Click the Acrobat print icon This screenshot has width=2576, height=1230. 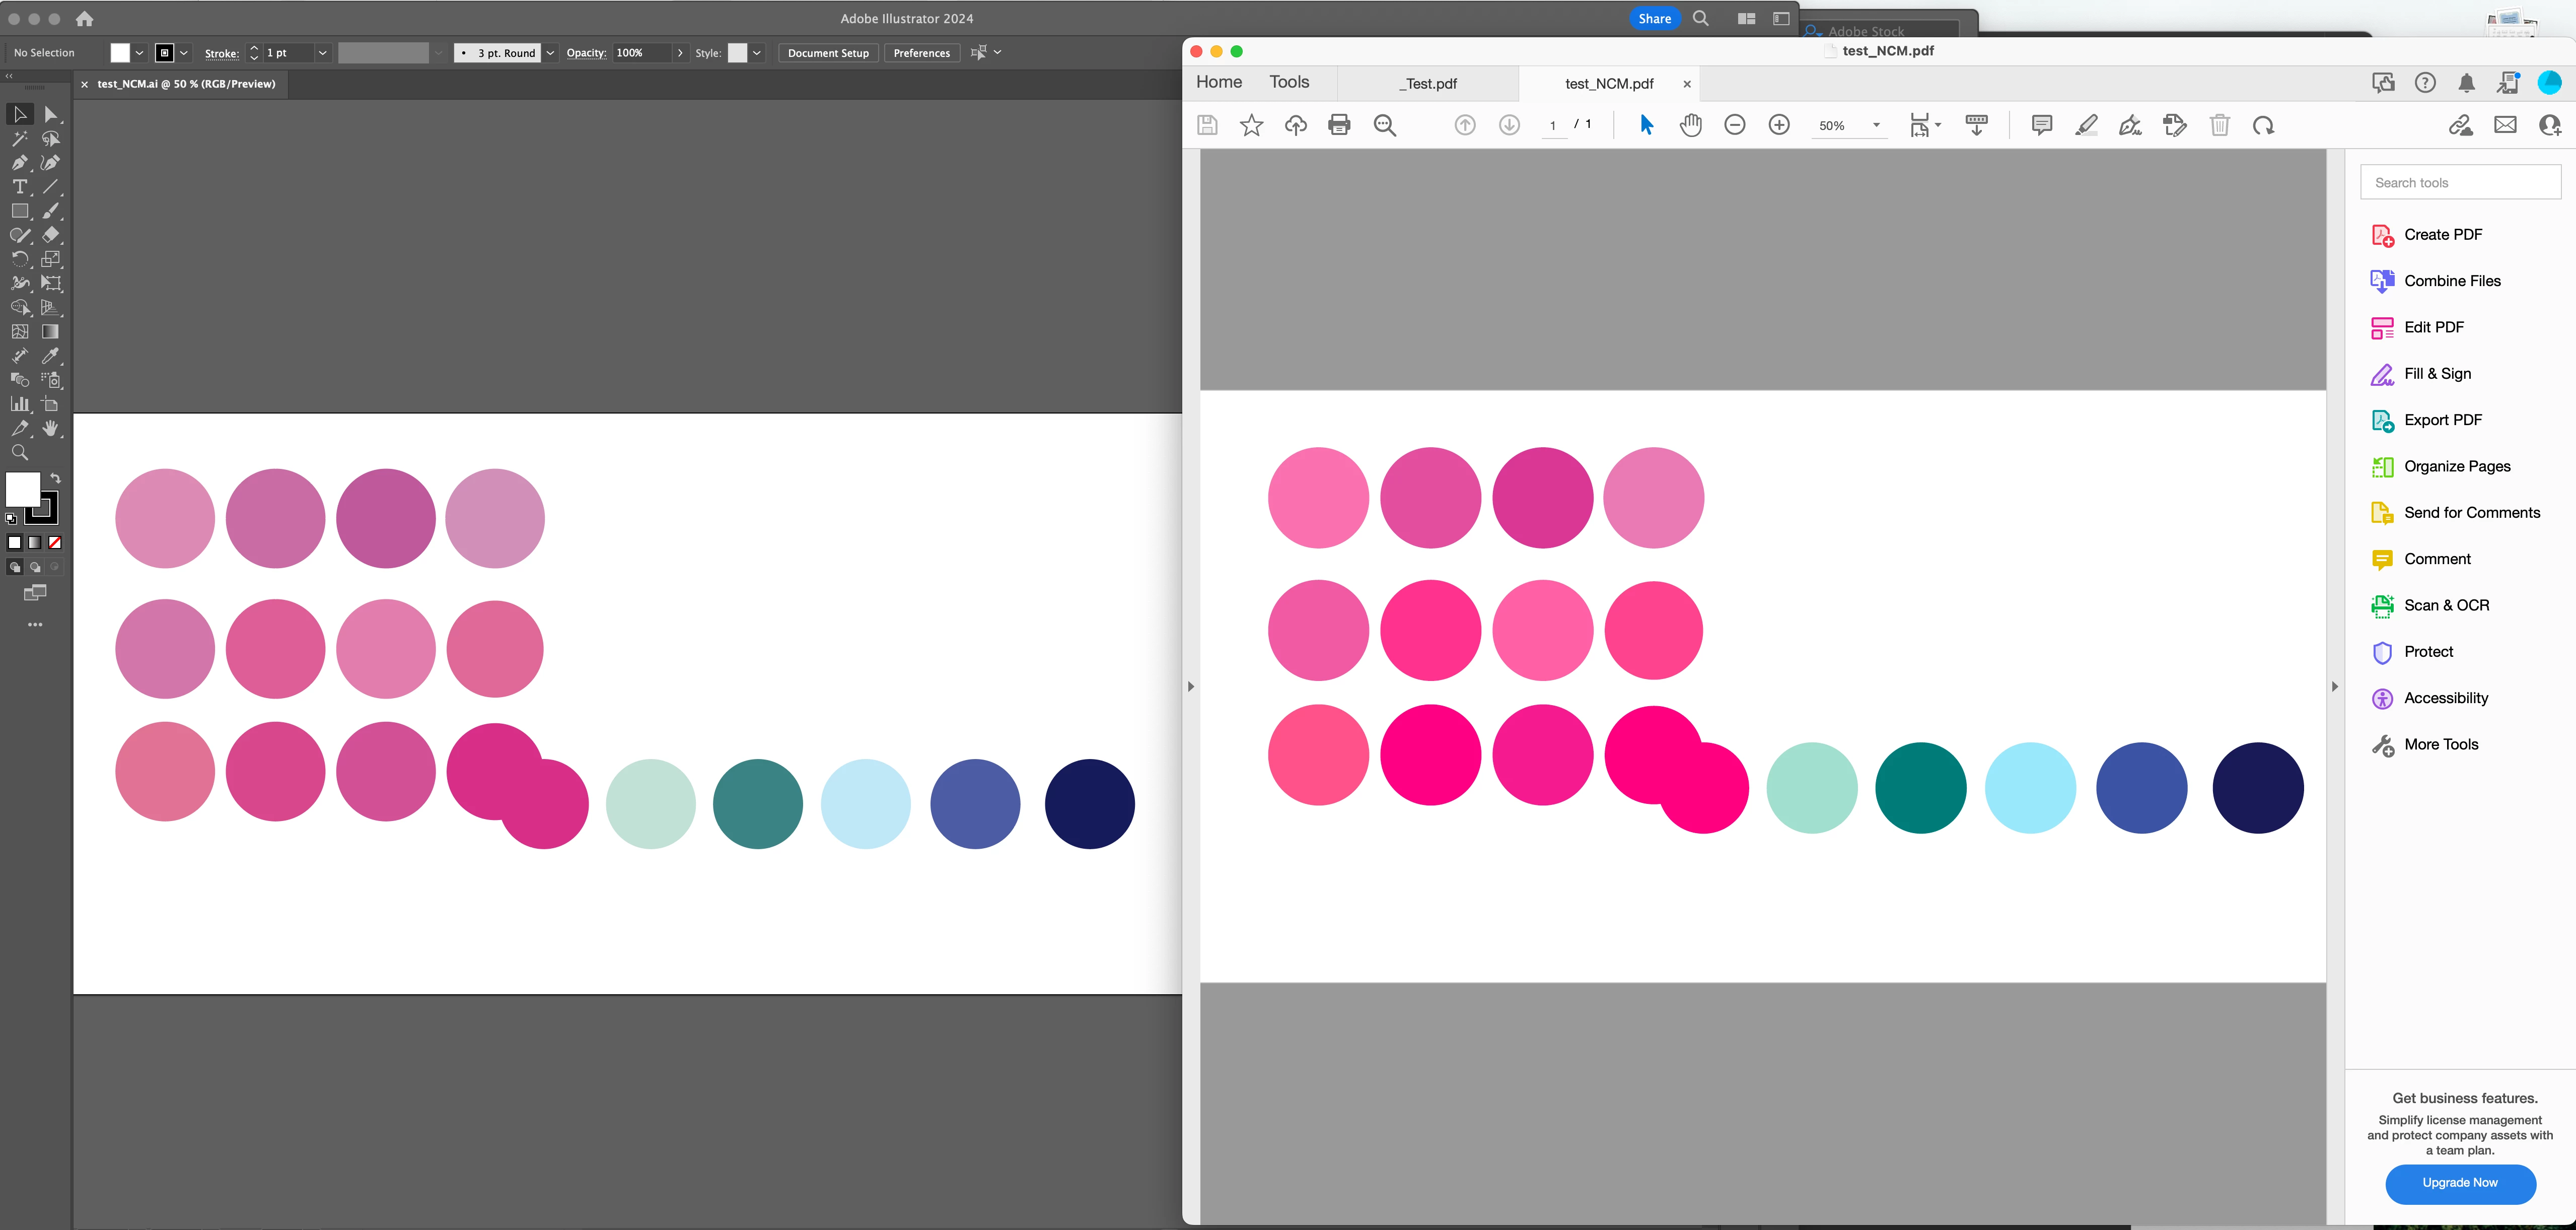1339,125
